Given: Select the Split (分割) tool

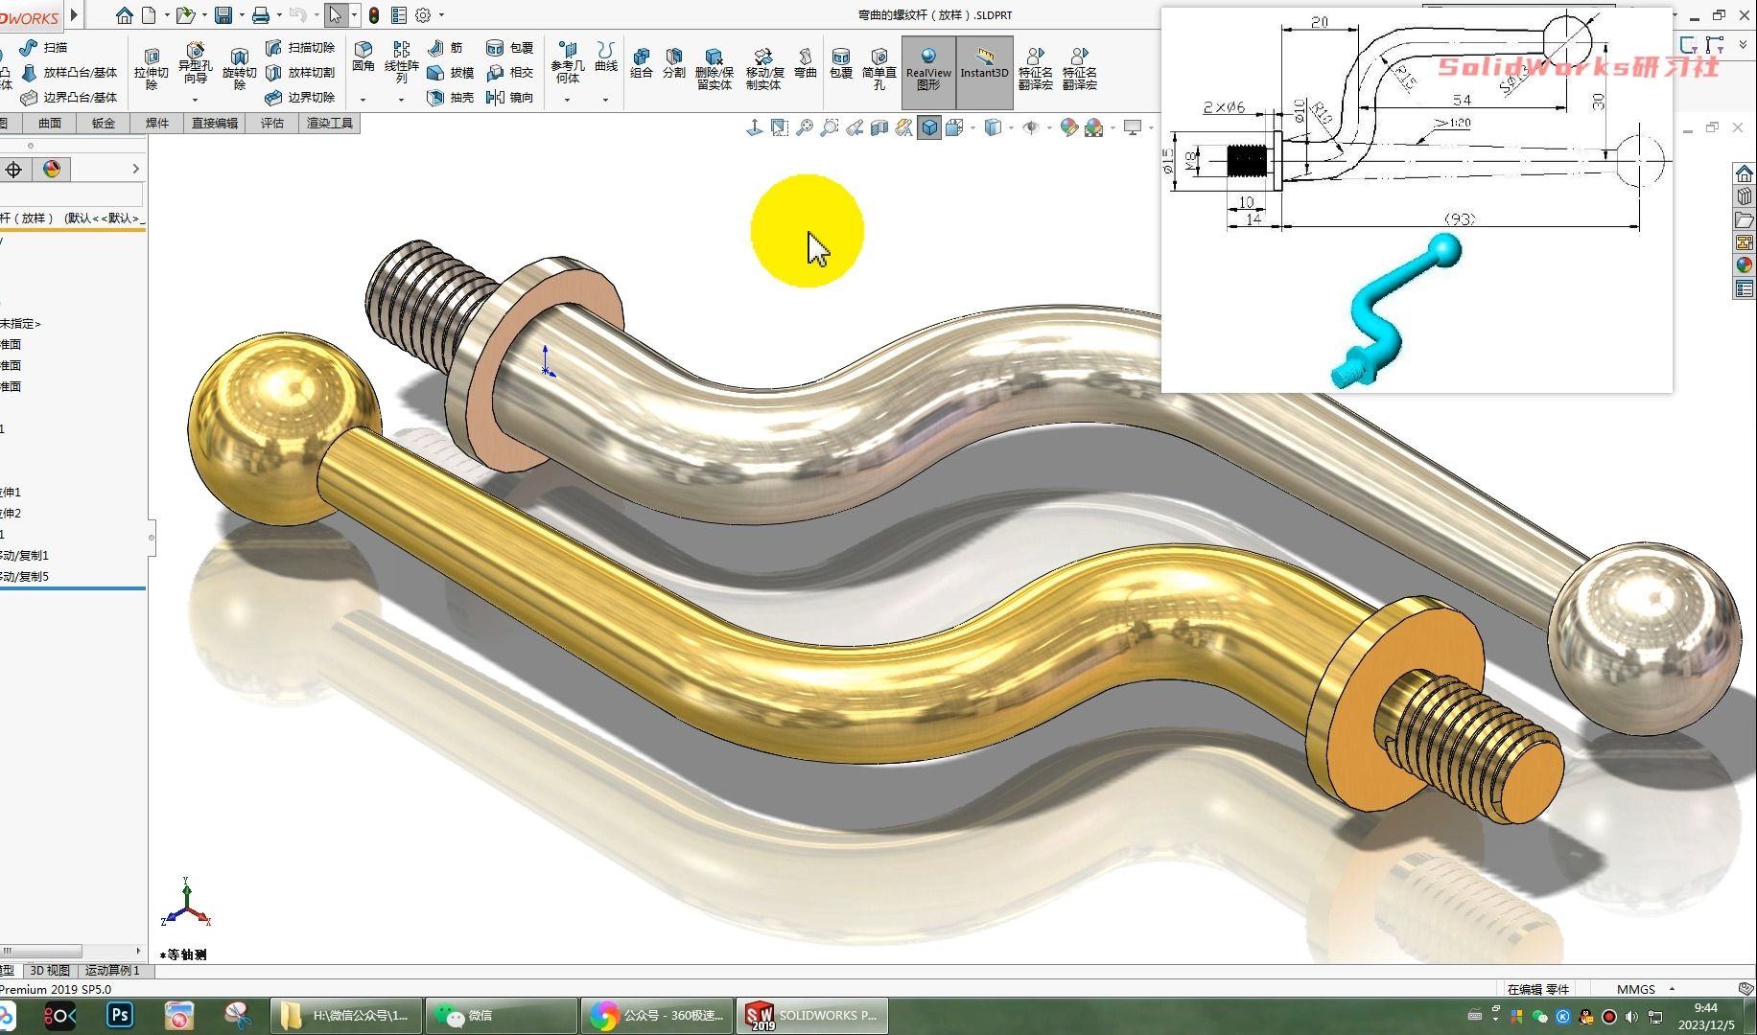Looking at the screenshot, I should pos(674,62).
